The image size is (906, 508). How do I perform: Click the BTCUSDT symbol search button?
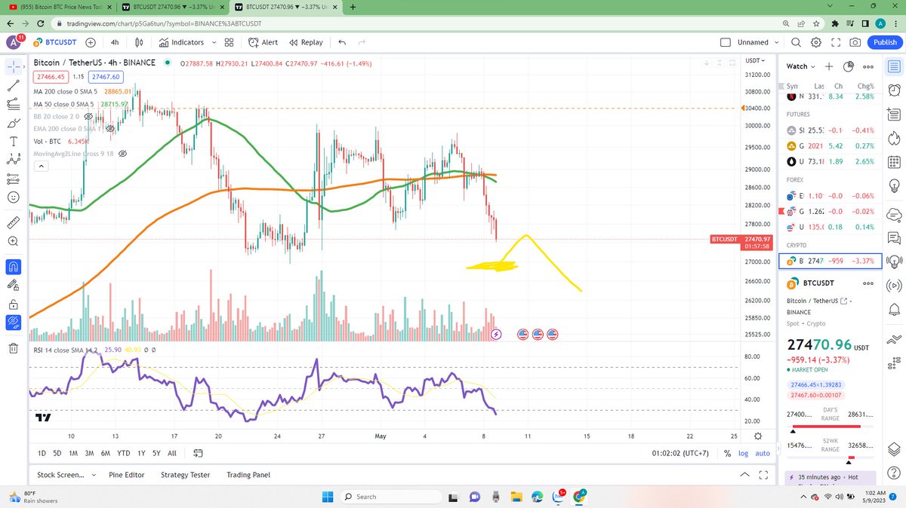tap(55, 43)
